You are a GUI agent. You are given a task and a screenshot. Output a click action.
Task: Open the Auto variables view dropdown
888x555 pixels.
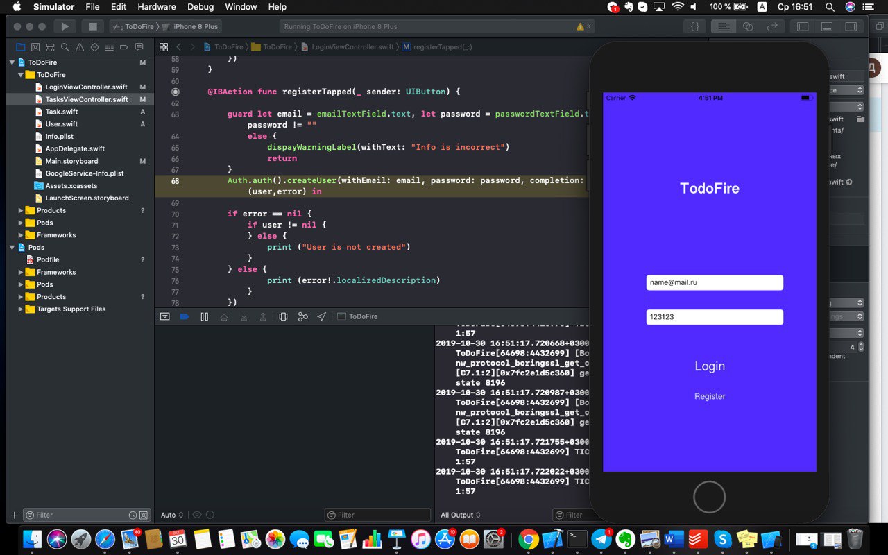pyautogui.click(x=172, y=515)
